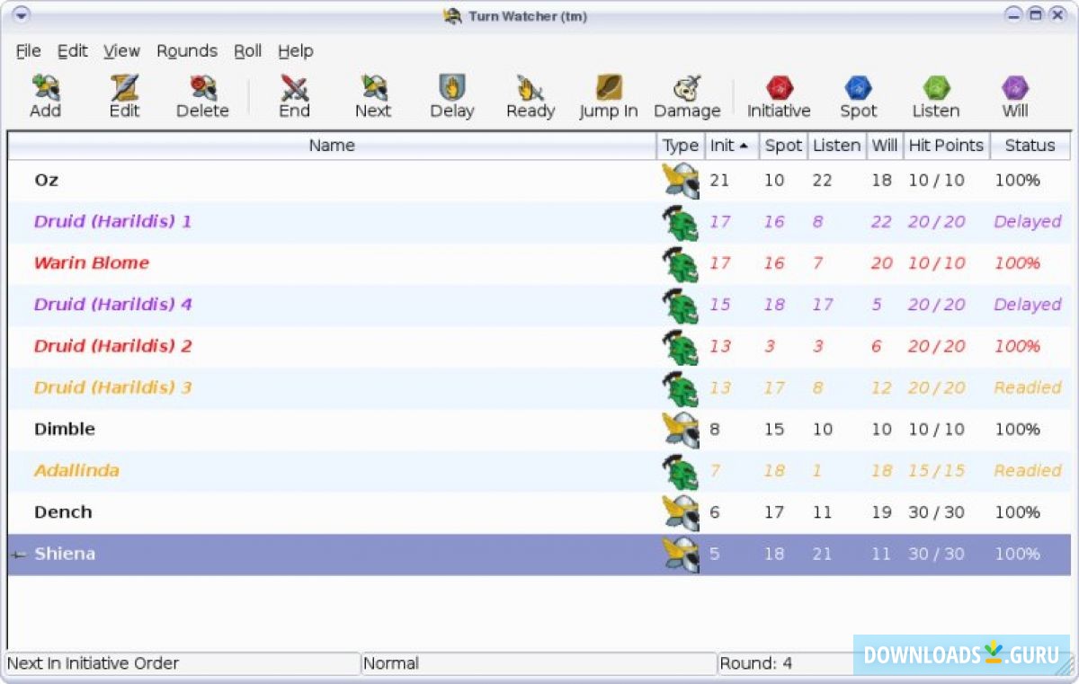Open the Edit menu
The width and height of the screenshot is (1079, 684).
(x=72, y=51)
